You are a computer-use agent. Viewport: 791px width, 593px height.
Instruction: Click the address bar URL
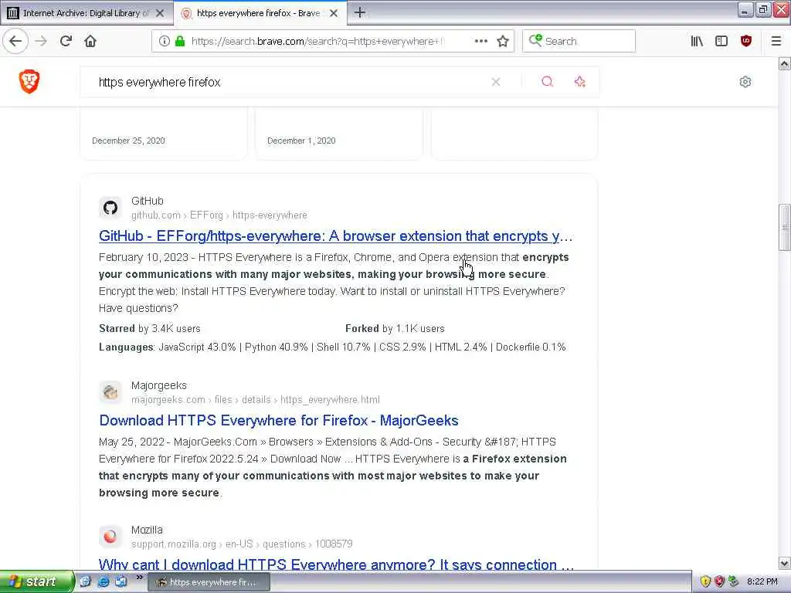coord(317,42)
